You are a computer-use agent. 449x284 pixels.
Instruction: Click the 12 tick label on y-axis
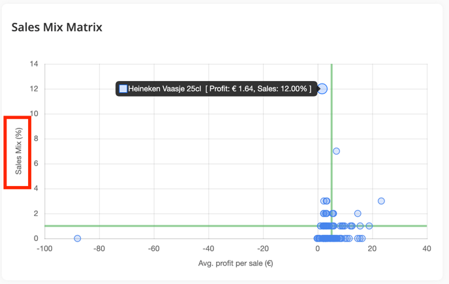pos(34,89)
